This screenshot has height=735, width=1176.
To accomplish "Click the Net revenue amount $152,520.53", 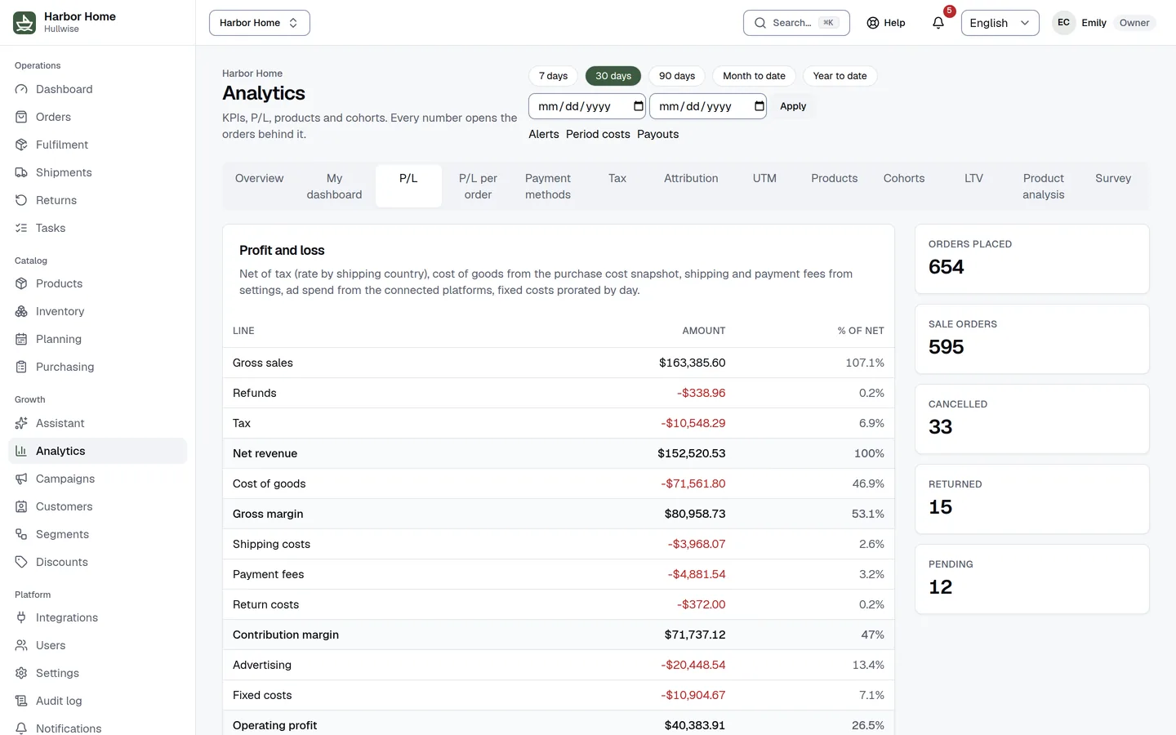I will tap(692, 453).
